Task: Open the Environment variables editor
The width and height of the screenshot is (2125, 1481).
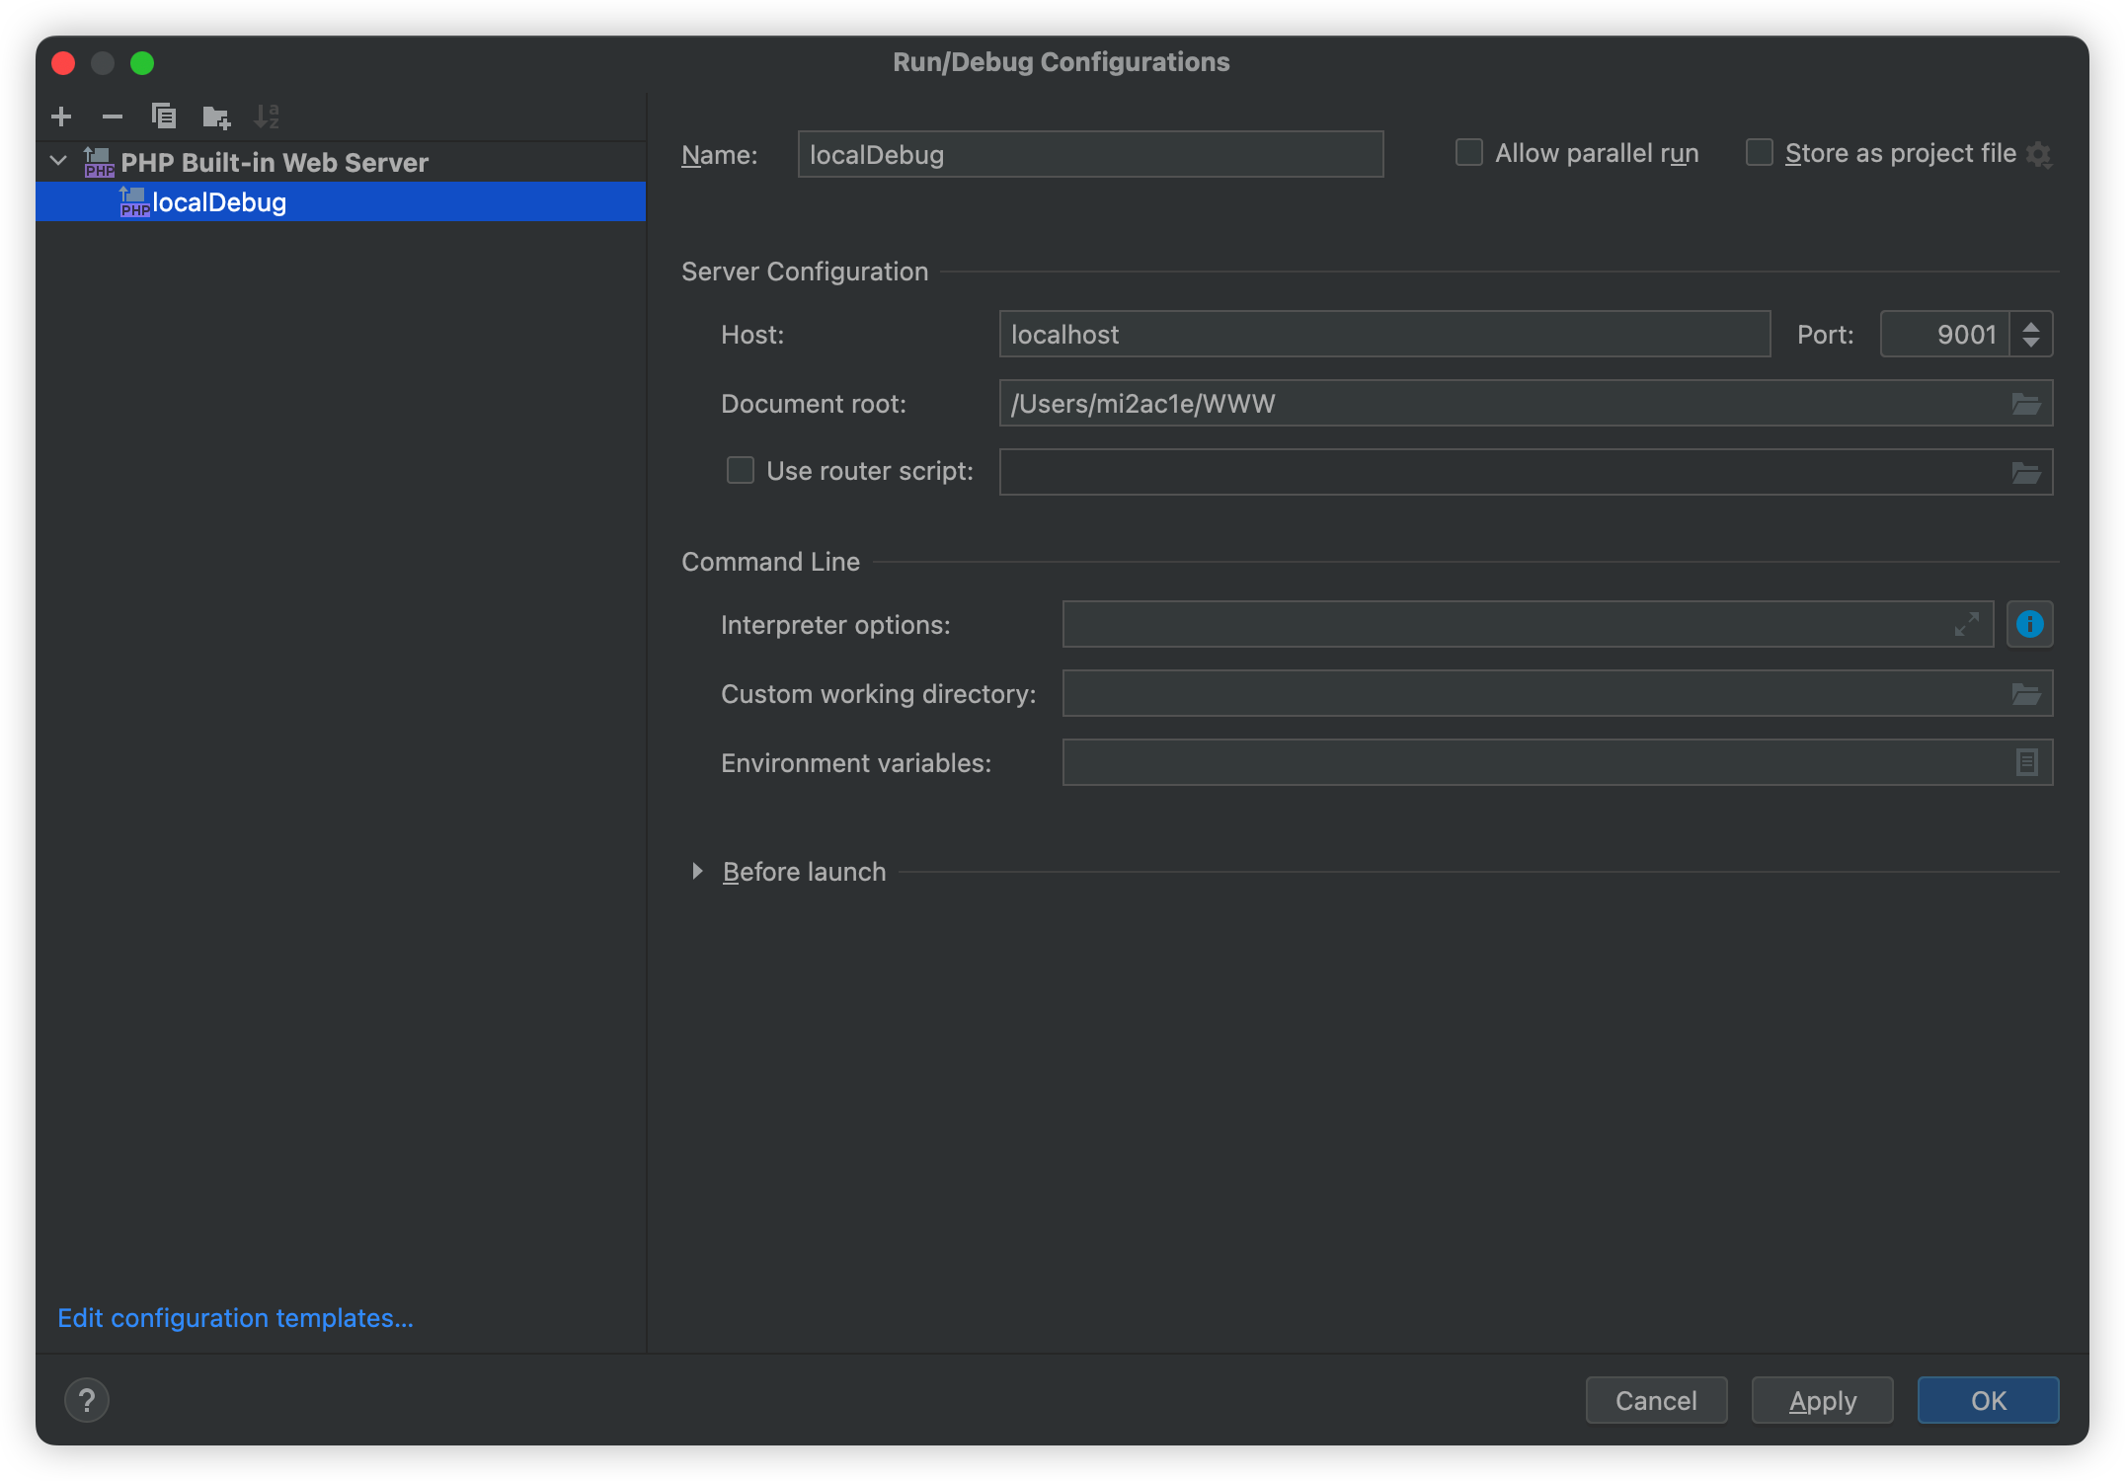Action: point(2026,763)
